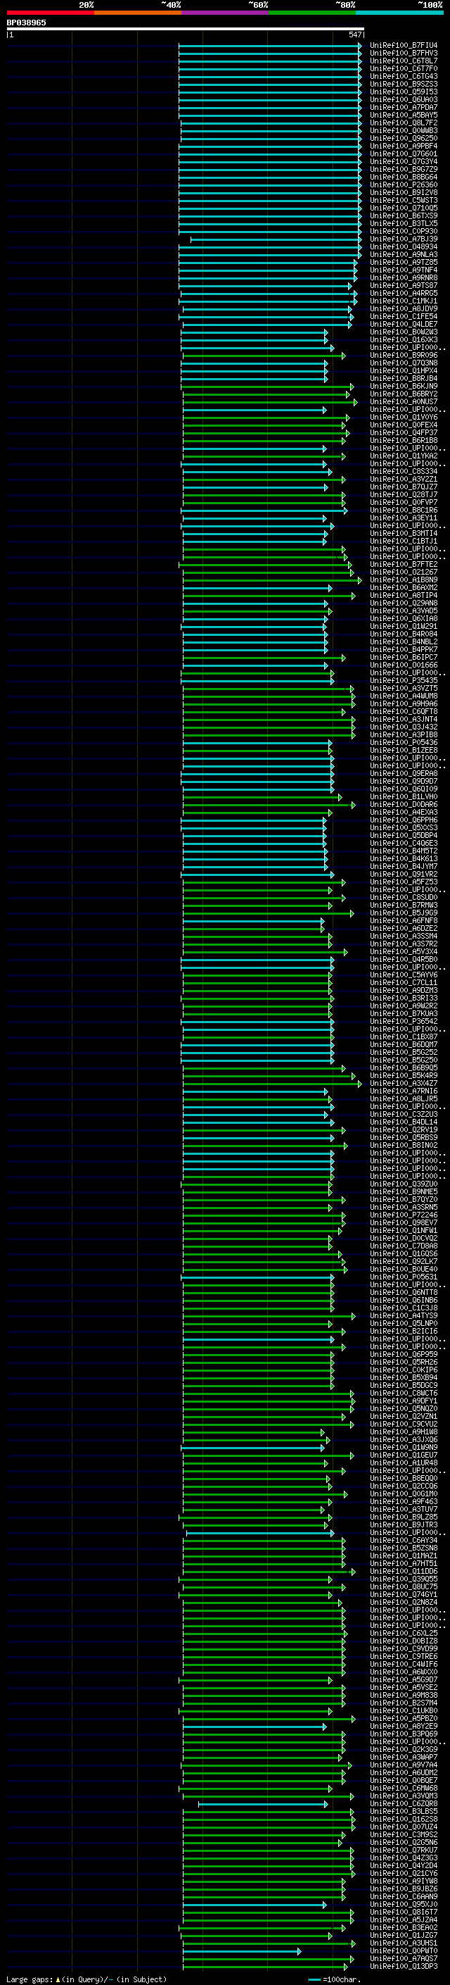450x1985 pixels.
Task: Select label UniRef100_B9G7Z9
Action: [x=403, y=170]
